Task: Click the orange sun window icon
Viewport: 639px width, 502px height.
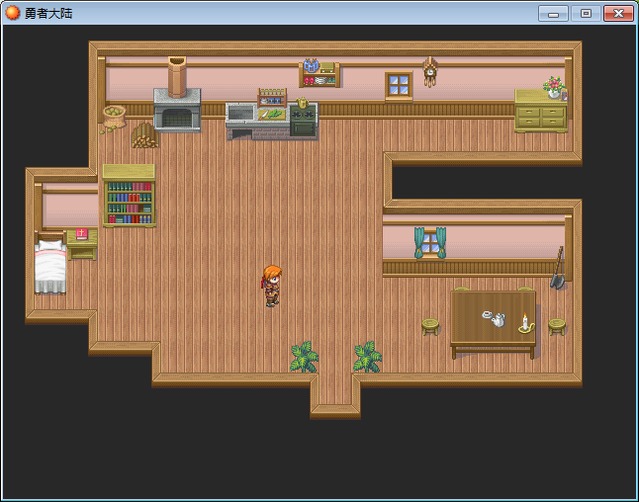Action: [x=12, y=13]
